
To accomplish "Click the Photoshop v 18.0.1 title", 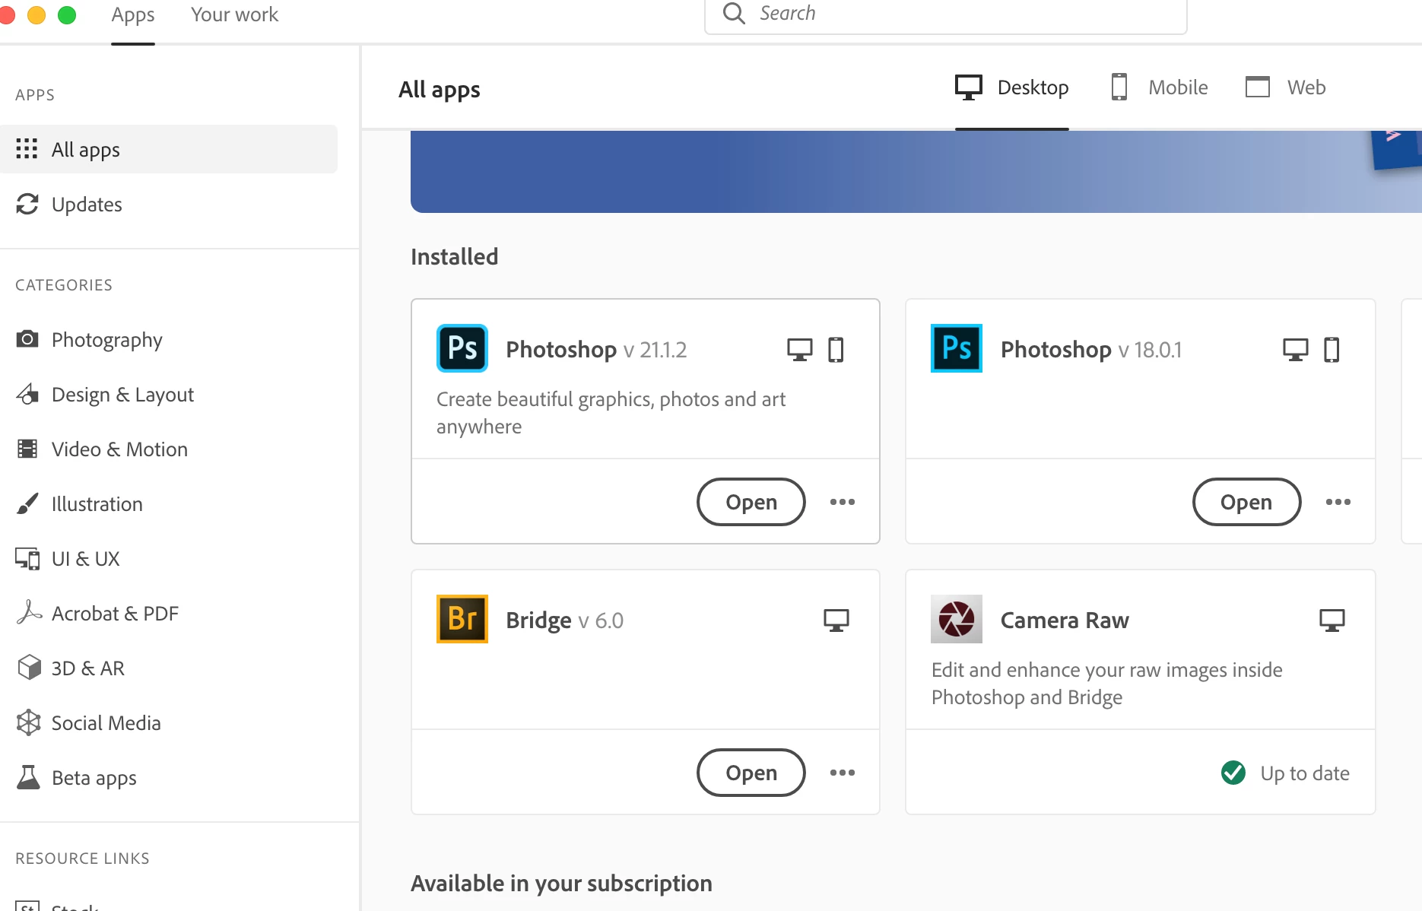I will pos(1091,349).
